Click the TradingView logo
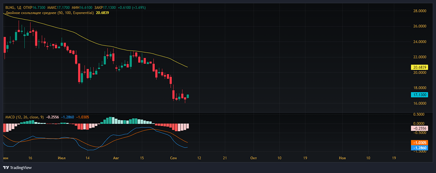 [x=17, y=168]
